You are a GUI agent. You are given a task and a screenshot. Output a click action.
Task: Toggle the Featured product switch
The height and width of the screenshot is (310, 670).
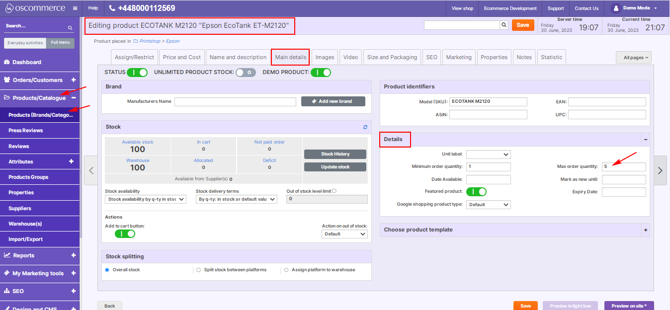pos(476,192)
